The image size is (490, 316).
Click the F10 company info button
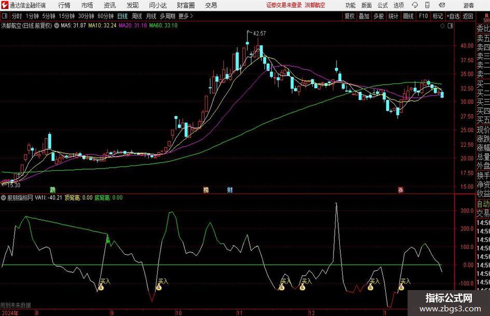tap(423, 16)
